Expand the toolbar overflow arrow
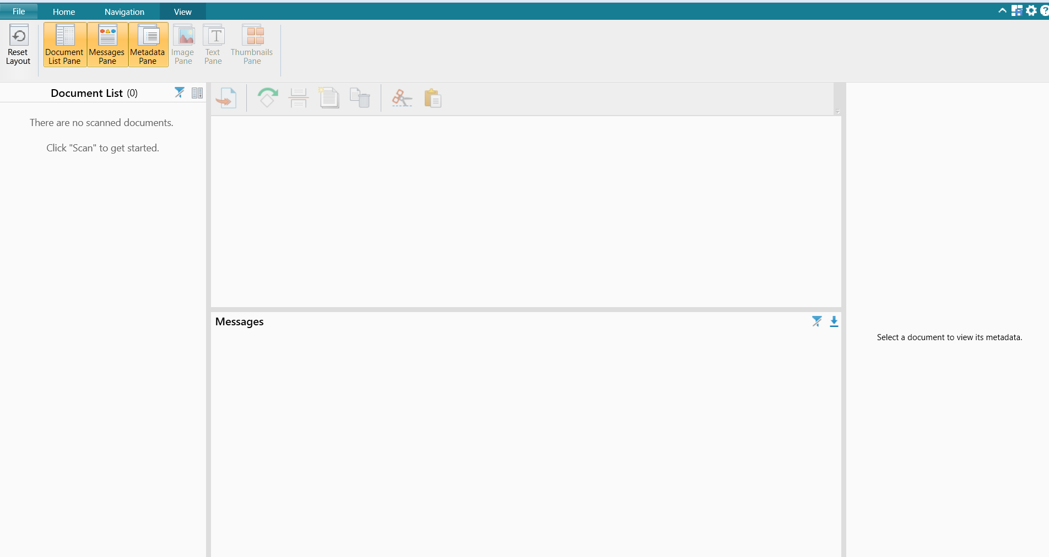Viewport: 1049px width, 557px height. point(837,112)
